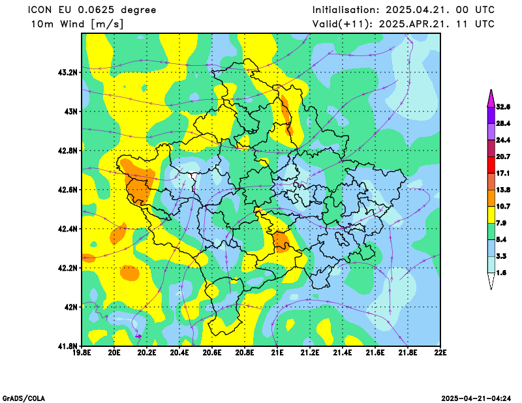
Task: Click the 42N latitude label
Action: click(x=70, y=307)
